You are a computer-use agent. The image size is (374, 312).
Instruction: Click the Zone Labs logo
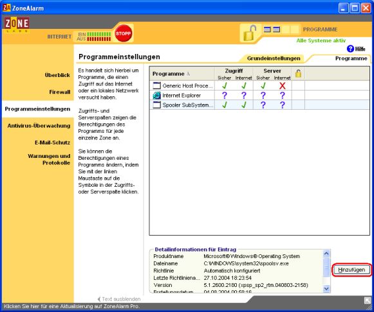click(17, 24)
